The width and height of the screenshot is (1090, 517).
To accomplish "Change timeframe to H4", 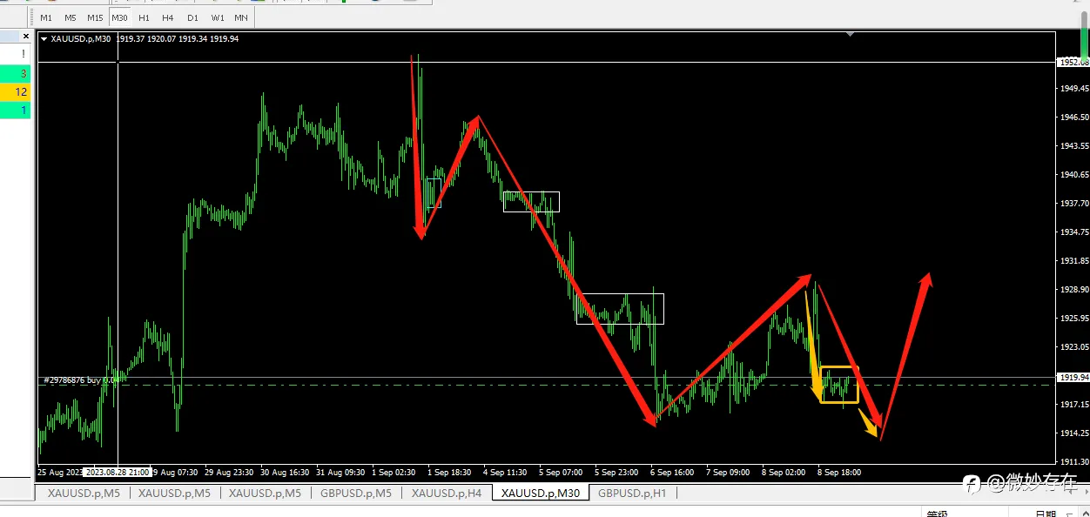I will click(168, 17).
